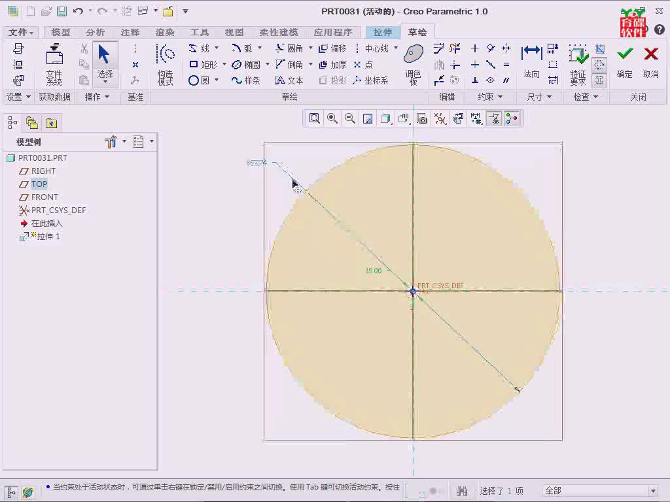Expand the 线 (Line) tool dropdown arrow

click(217, 48)
